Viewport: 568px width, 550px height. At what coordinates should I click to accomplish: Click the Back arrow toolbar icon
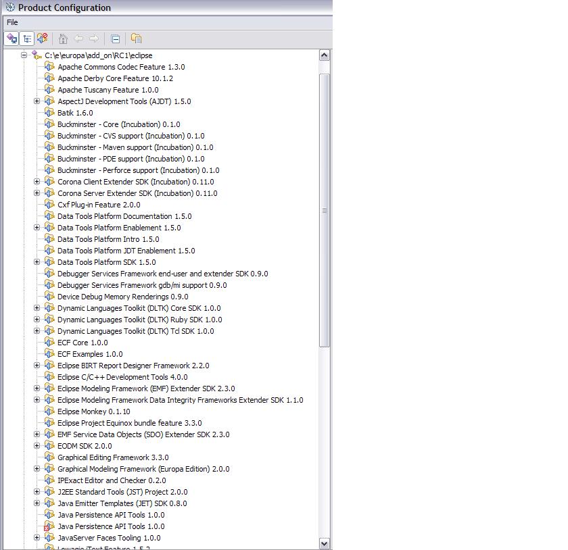point(78,39)
